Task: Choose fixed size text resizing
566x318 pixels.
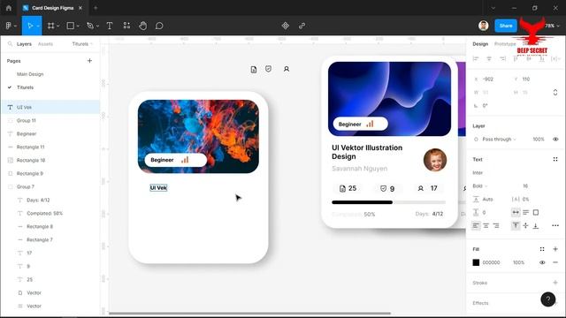Action: pos(536,212)
